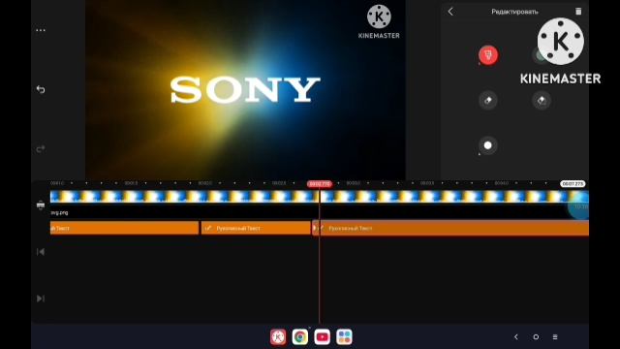This screenshot has height=349, width=620.
Task: Click the timeline track expand icon
Action: (x=41, y=205)
